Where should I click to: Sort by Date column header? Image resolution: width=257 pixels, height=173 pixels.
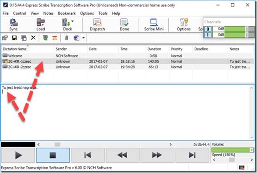point(103,49)
